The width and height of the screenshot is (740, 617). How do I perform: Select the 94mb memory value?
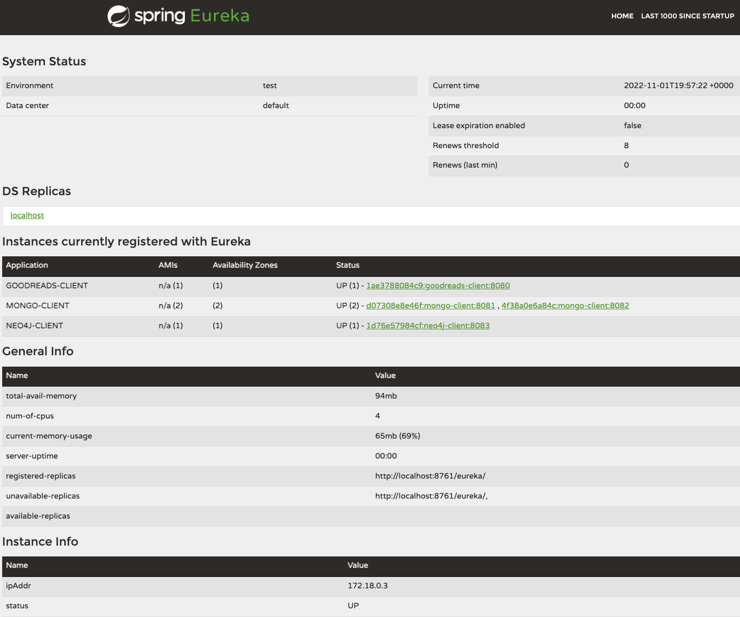[386, 396]
